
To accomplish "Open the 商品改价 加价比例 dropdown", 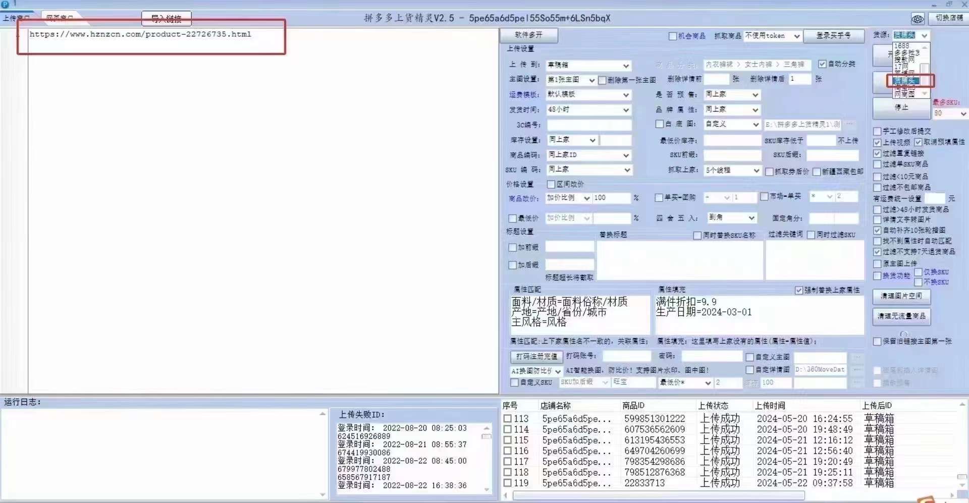I will tap(568, 198).
